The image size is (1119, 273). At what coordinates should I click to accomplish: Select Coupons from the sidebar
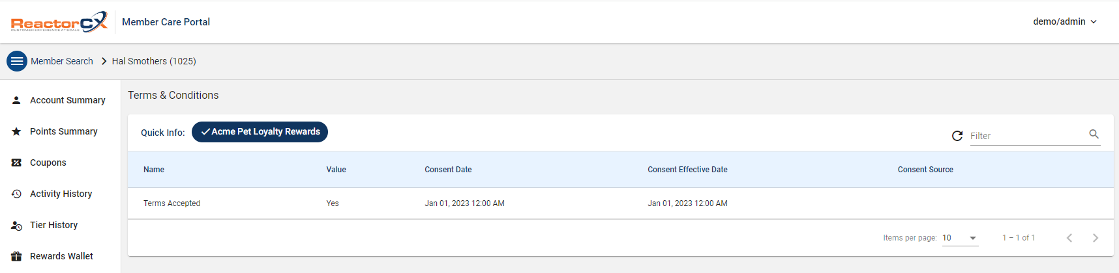tap(48, 162)
